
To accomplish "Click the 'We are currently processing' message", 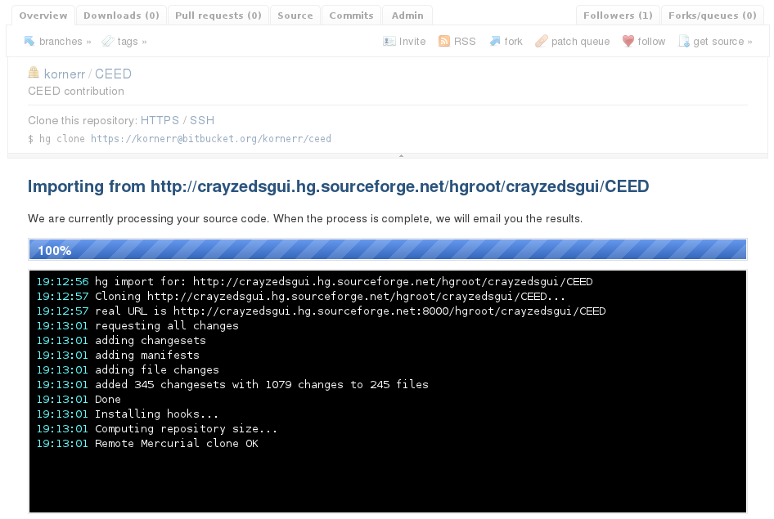I will coord(305,218).
